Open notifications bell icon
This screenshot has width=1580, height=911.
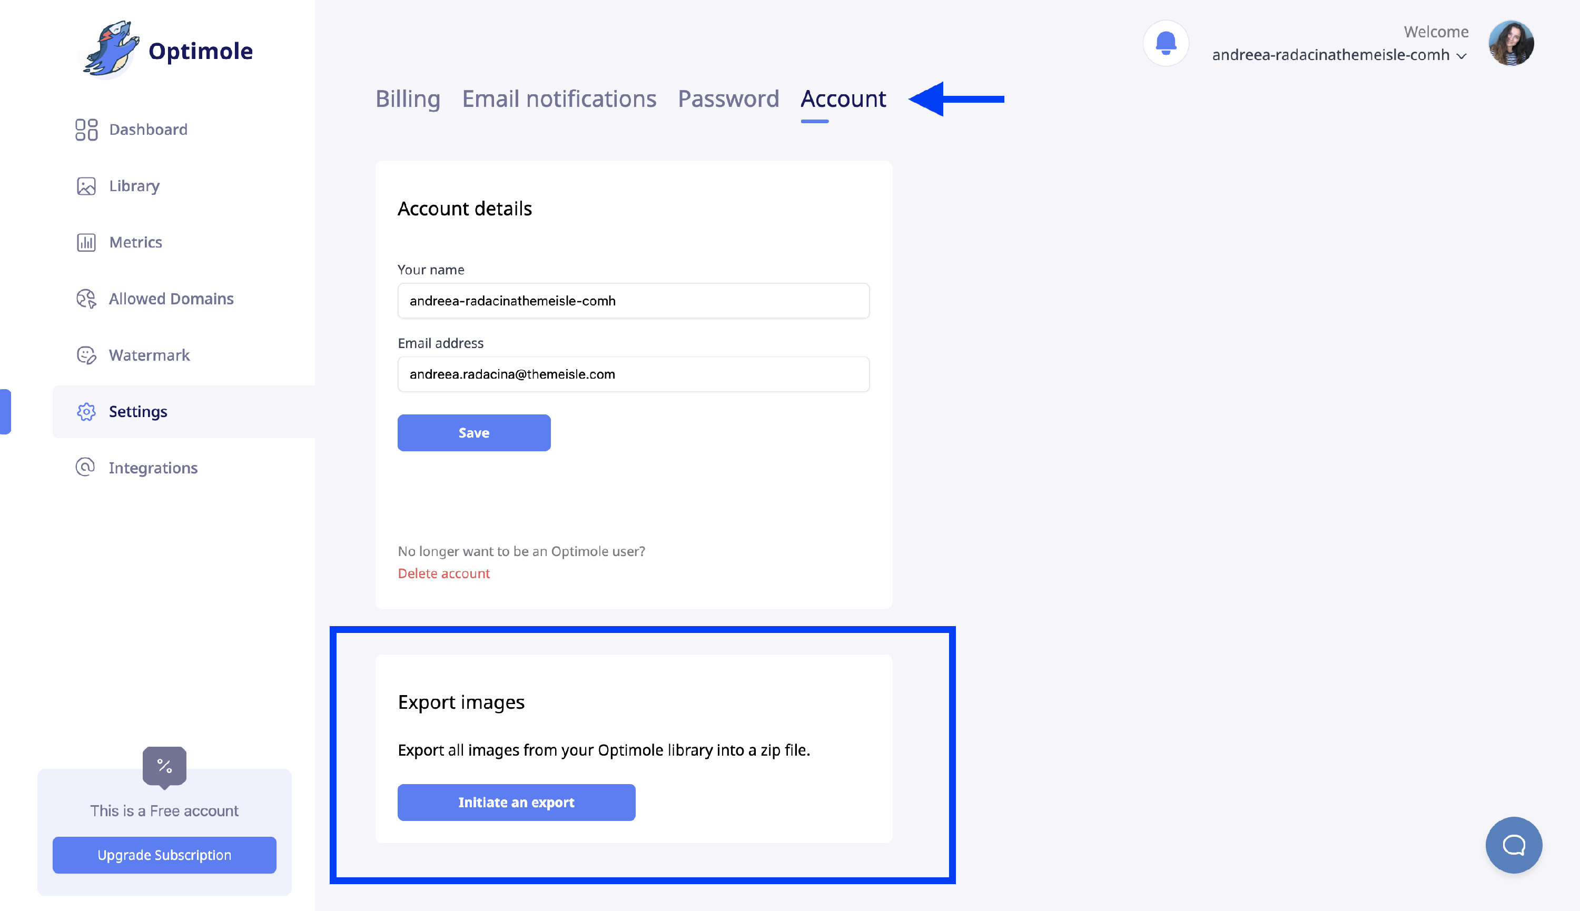click(x=1166, y=43)
